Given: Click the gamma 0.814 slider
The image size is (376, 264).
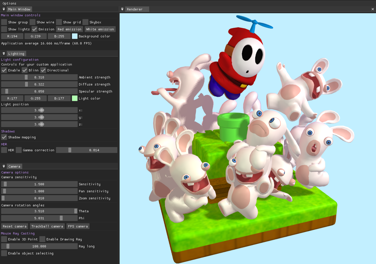Looking at the screenshot, I should [87, 150].
